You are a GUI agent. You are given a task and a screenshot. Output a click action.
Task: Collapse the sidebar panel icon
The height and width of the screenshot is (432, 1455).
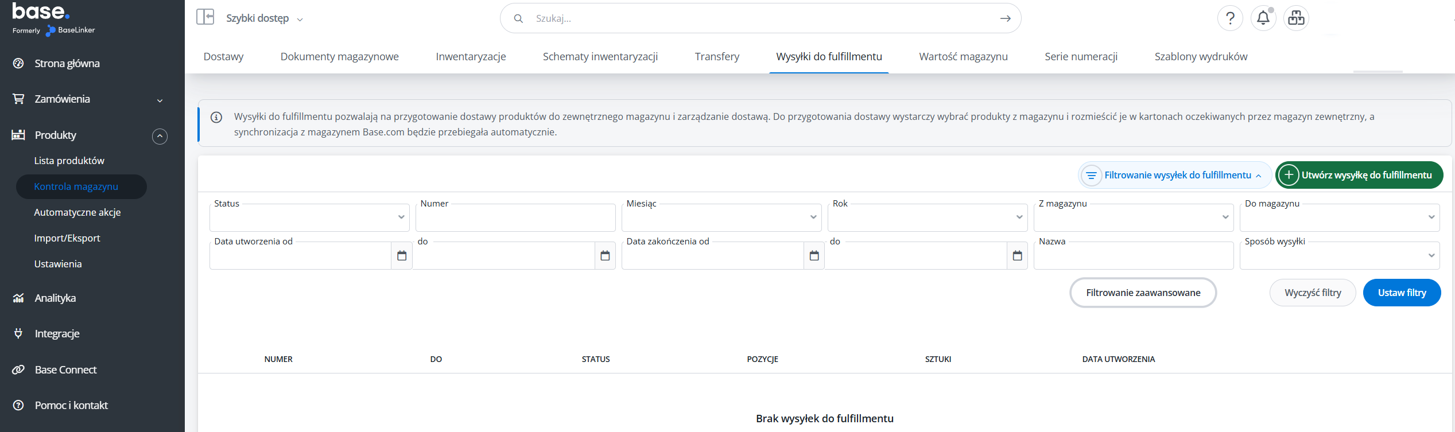point(205,17)
